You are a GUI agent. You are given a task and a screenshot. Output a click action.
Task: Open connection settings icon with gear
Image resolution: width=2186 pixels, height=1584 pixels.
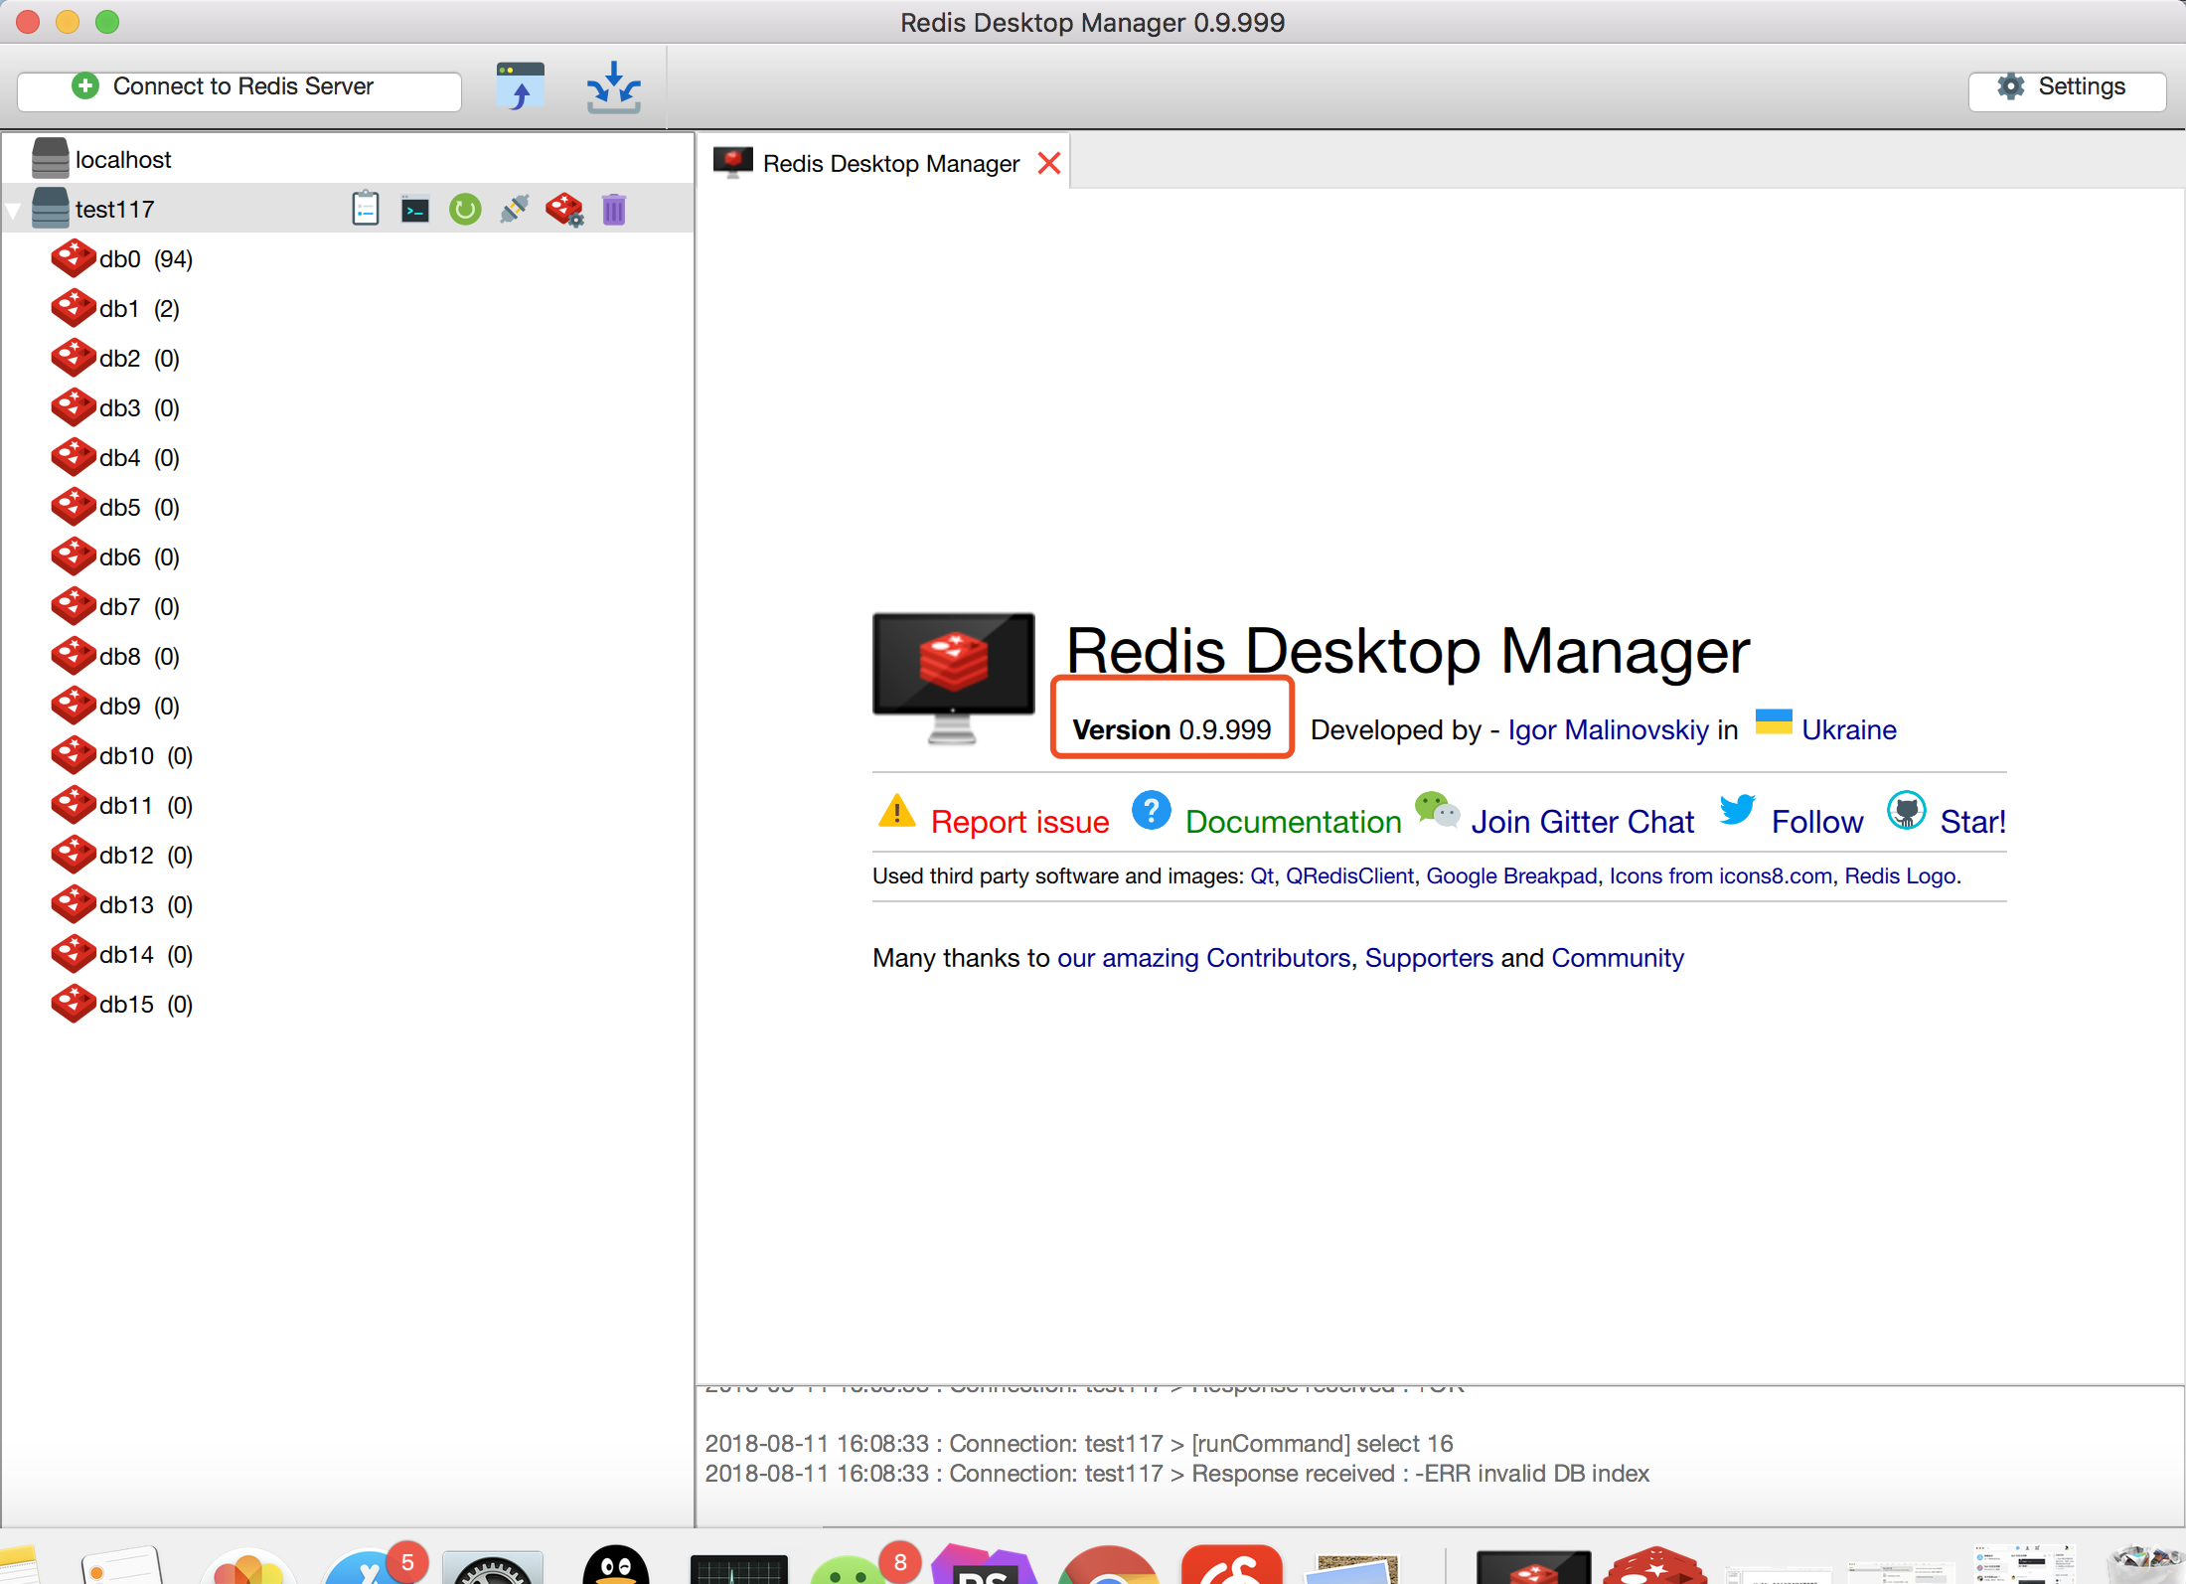(x=564, y=210)
